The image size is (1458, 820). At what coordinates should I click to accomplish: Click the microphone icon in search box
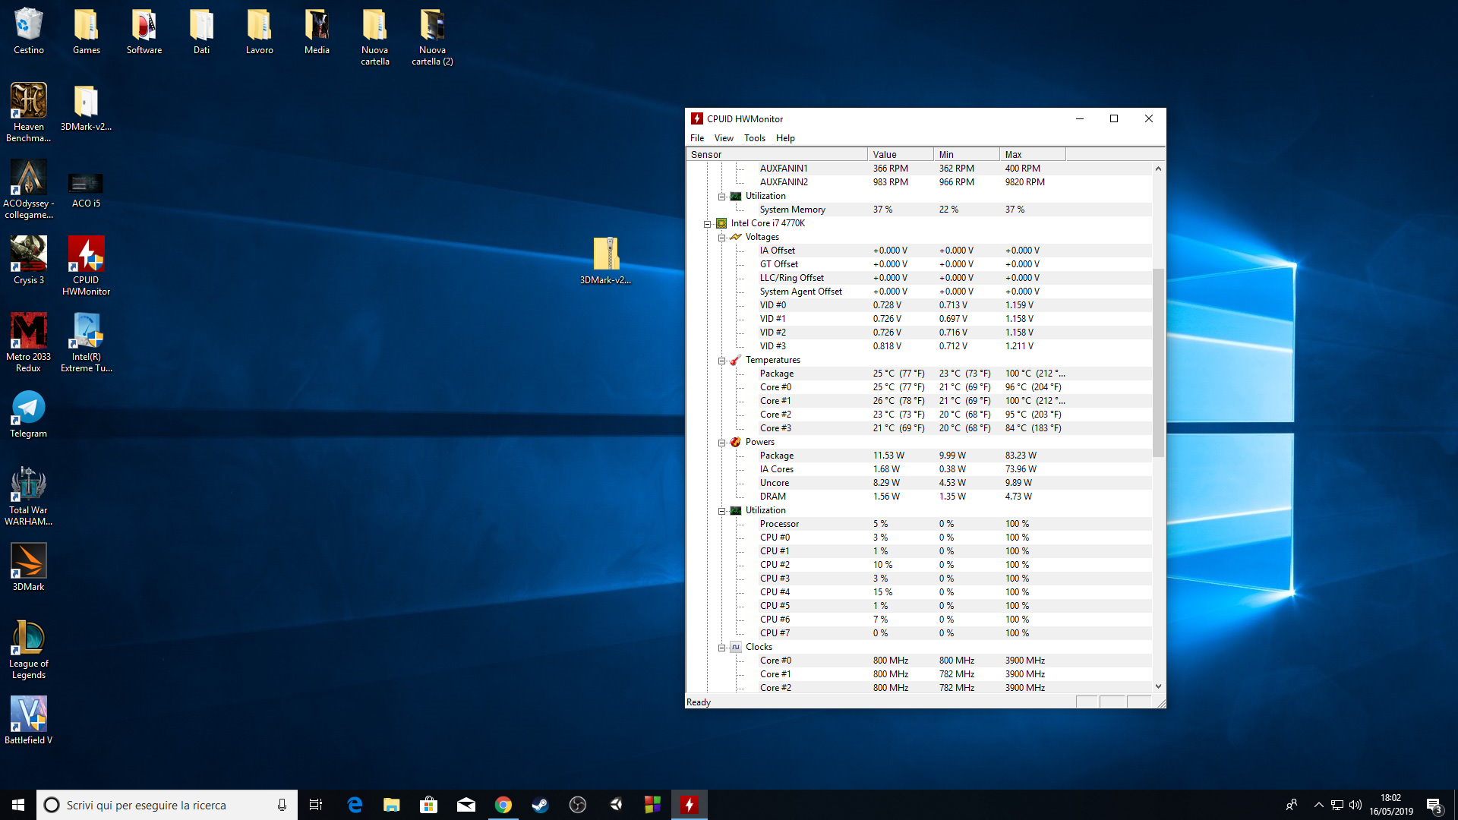(x=282, y=805)
